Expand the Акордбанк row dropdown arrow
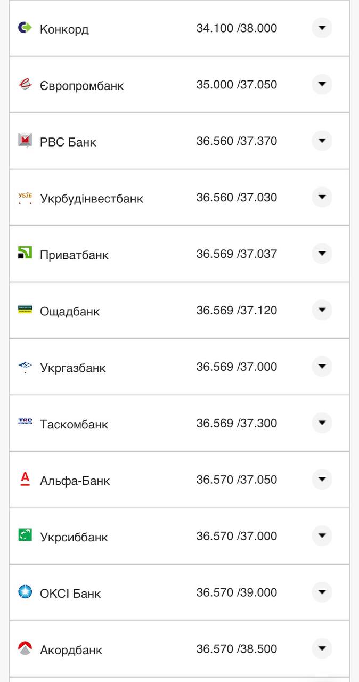359x682 pixels. 322,648
